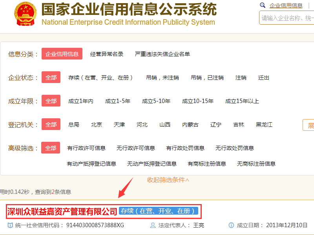Select 全部 under 高级筛选
Image resolution: width=314 pixels, height=235 pixels.
[51, 148]
